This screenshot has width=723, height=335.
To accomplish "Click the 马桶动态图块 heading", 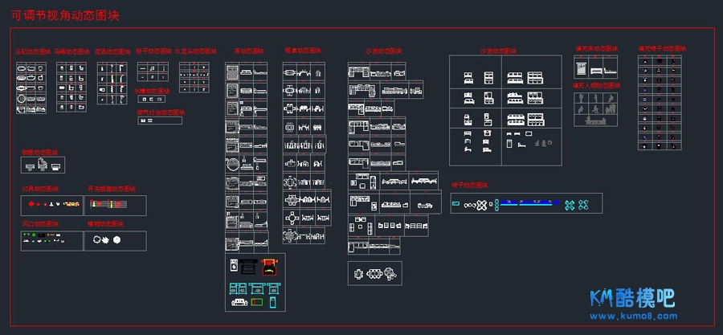I will (x=71, y=51).
